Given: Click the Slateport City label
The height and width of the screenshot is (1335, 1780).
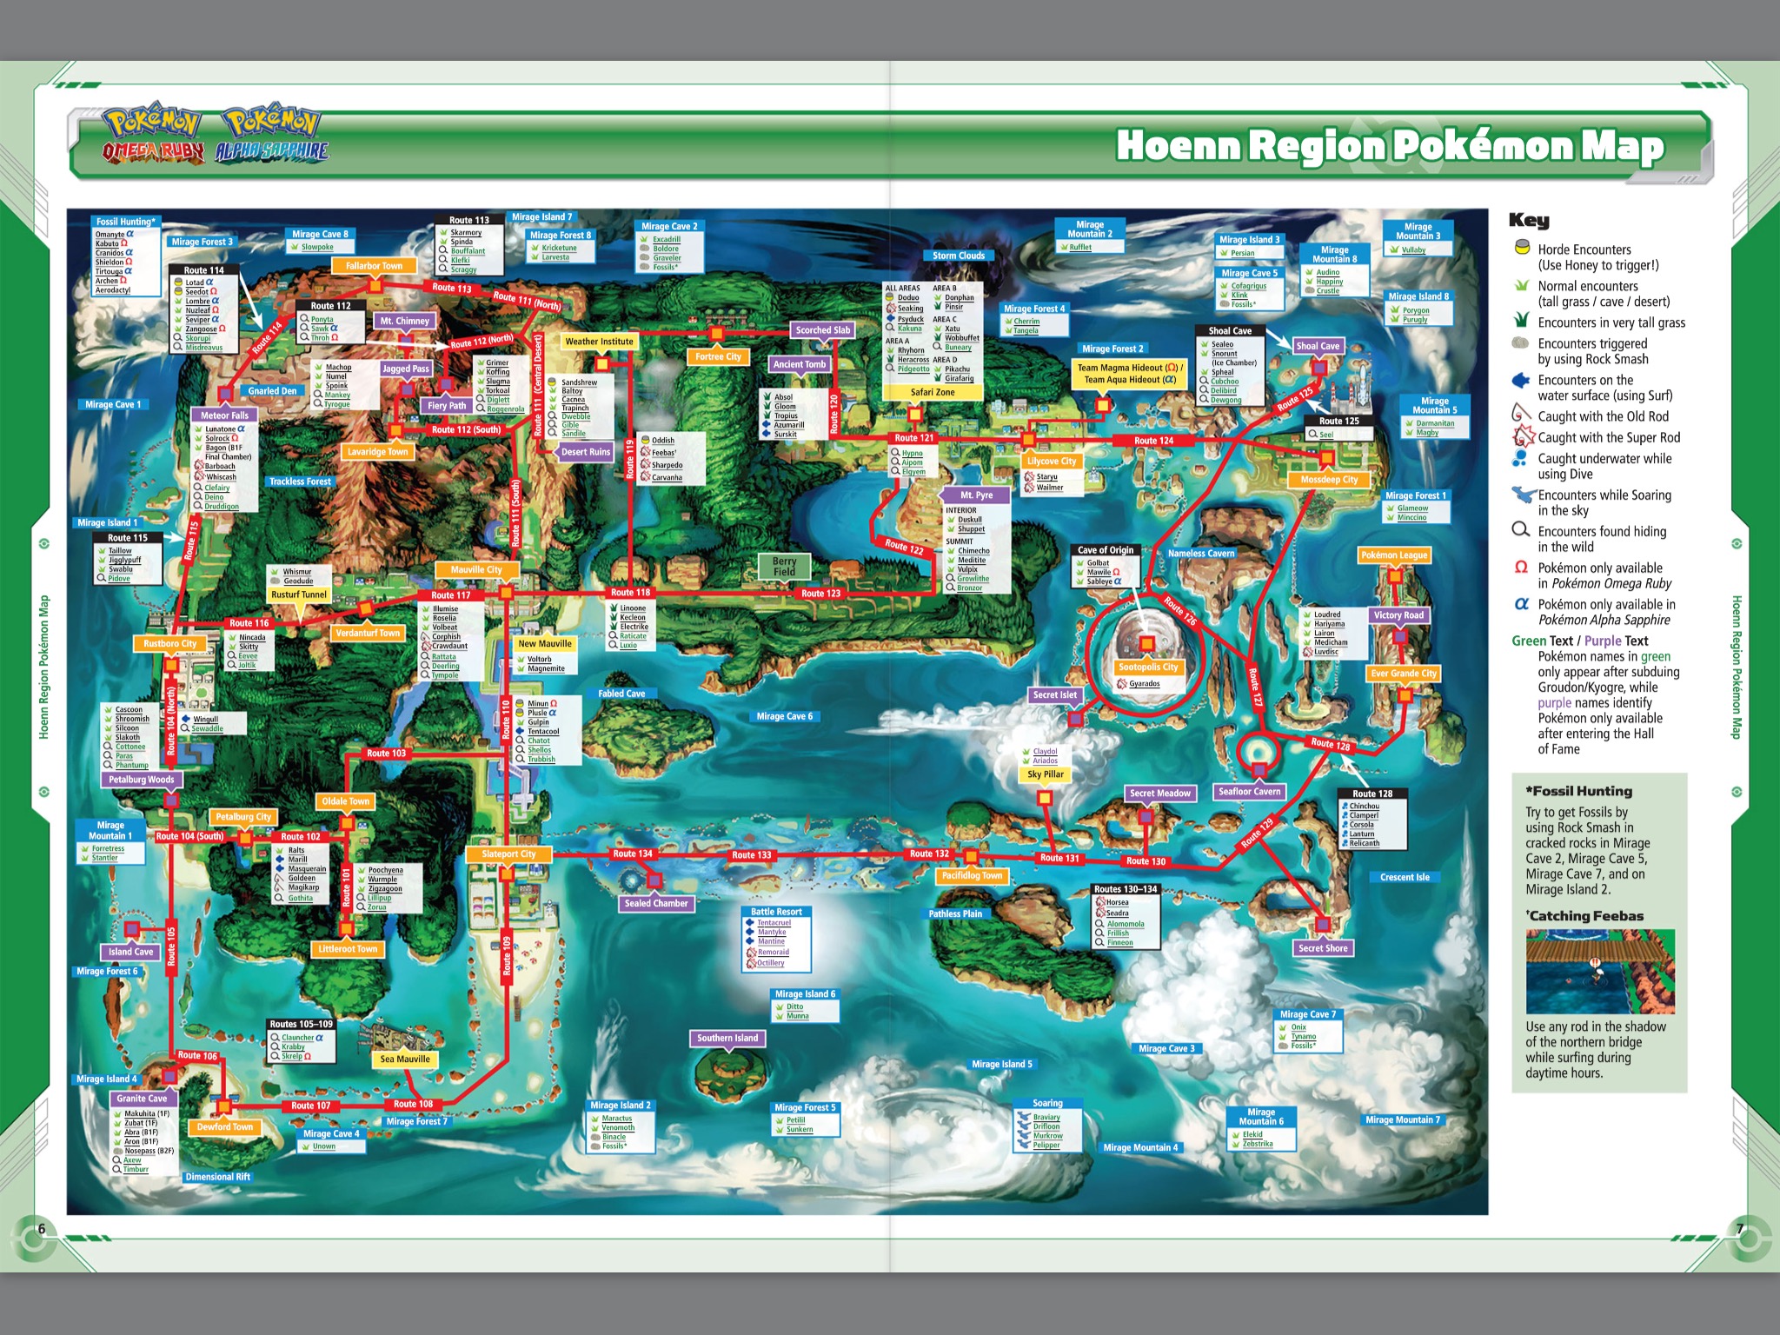Looking at the screenshot, I should click(508, 854).
